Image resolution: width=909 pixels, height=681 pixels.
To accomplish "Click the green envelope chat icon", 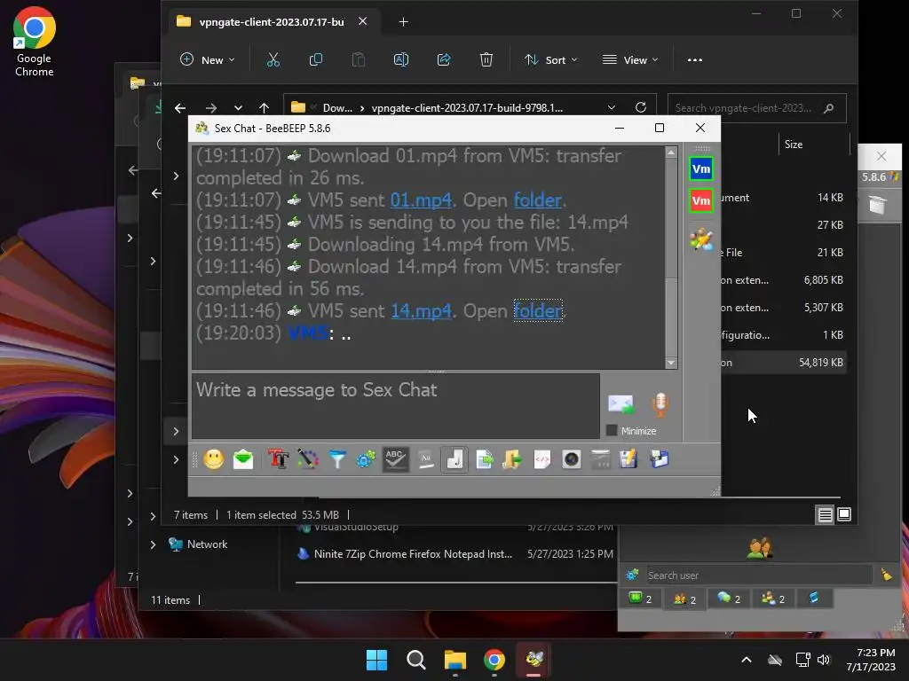I will coord(243,460).
